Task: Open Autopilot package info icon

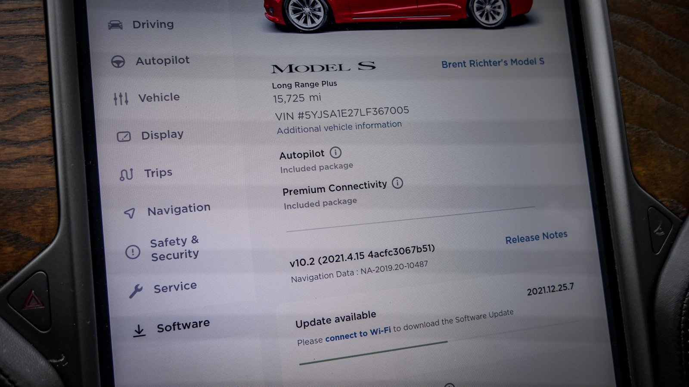Action: (335, 152)
